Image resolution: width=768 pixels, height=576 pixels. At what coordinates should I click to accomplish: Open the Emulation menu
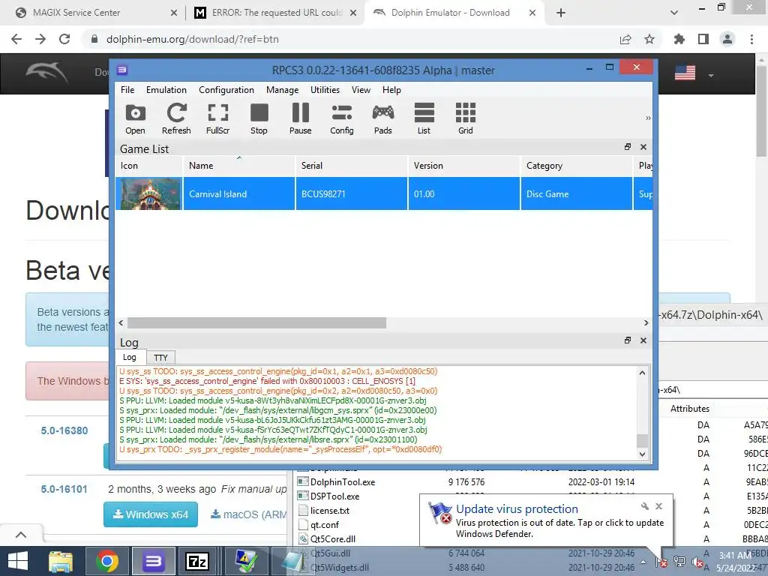coord(166,90)
